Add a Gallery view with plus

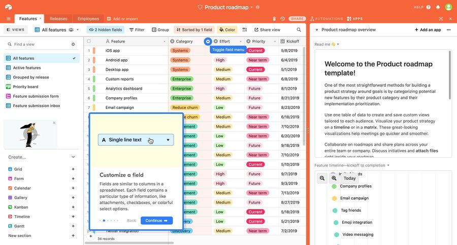[x=73, y=197]
